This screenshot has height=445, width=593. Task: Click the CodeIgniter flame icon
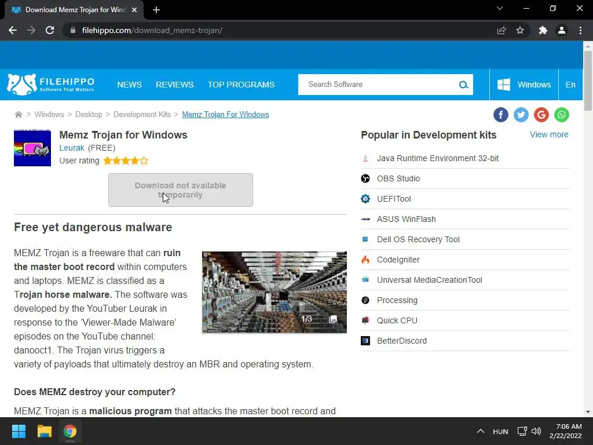click(x=365, y=260)
